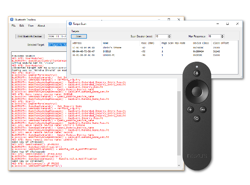Screen dimensions: 250x185
Task: Select the SHIELD device name in targets list
Action: 107,51
